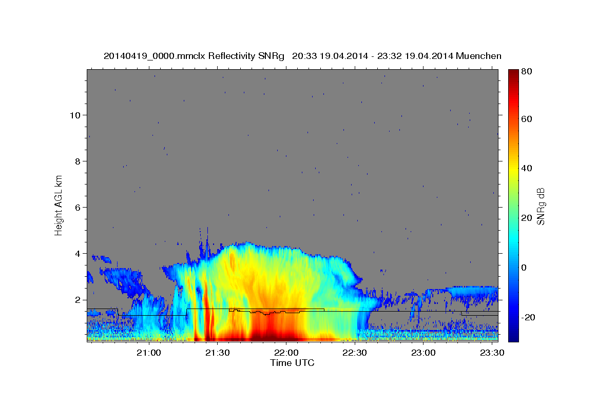Click the colorbar value 20
616x410 pixels.
click(527, 218)
